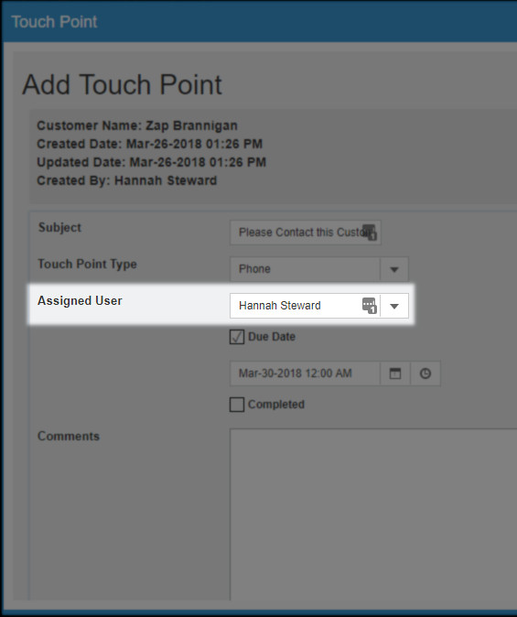The image size is (517, 617).
Task: Check the Completed checkbox
Action: point(237,405)
